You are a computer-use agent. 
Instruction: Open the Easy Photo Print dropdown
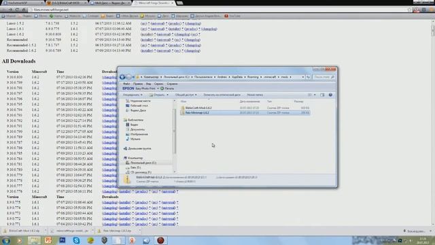click(x=158, y=88)
